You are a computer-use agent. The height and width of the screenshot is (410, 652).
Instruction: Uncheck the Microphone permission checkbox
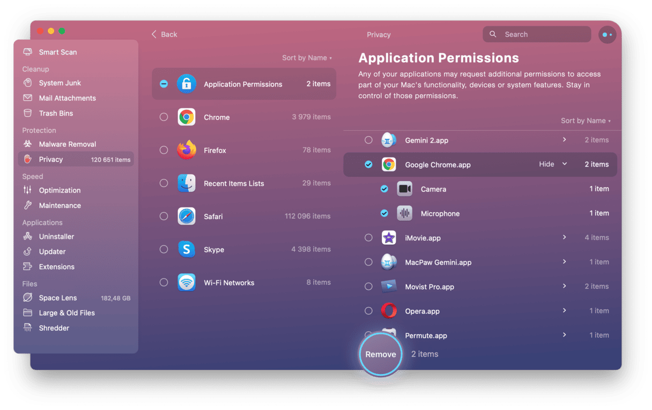click(x=384, y=213)
